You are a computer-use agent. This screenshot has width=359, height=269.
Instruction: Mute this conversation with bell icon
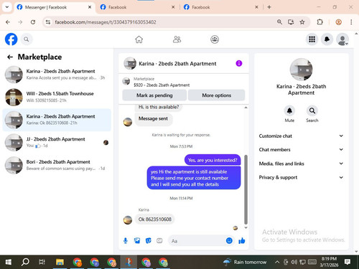289,110
